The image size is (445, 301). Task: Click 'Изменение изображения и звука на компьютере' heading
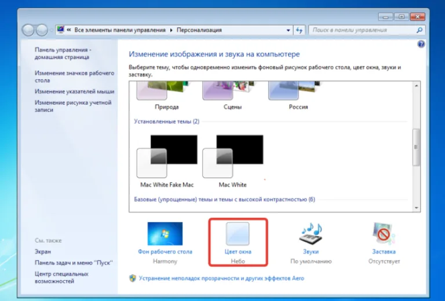click(214, 54)
